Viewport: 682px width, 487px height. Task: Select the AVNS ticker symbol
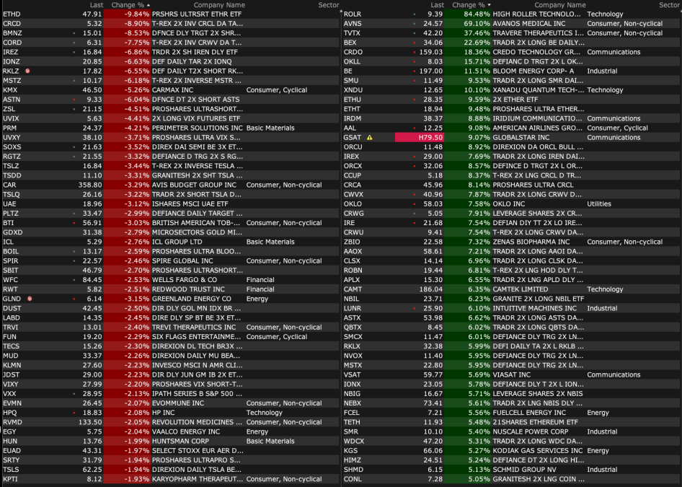click(x=353, y=24)
